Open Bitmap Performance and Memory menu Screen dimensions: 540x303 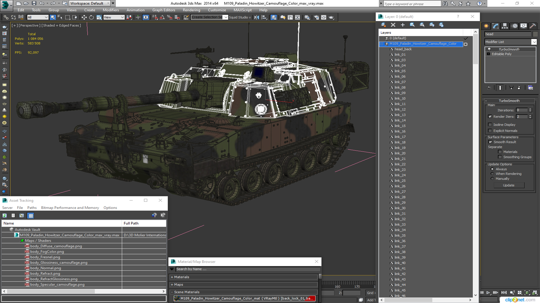70,208
